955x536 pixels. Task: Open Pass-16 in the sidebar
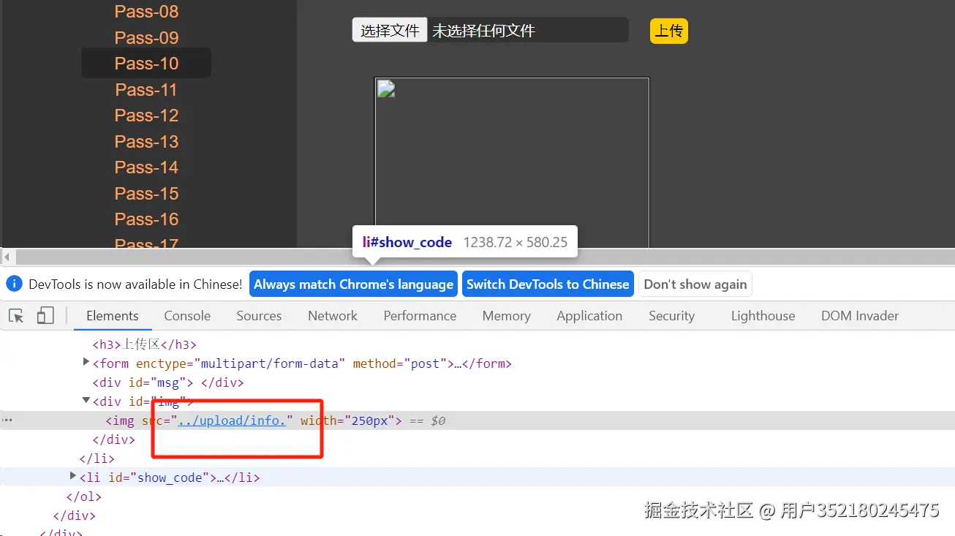[x=146, y=219]
